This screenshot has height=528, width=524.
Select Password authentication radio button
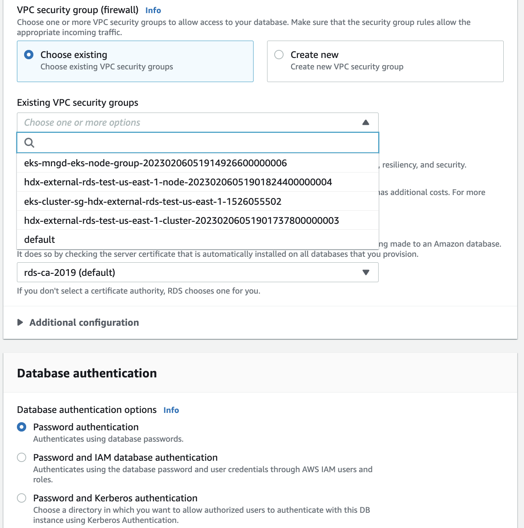pyautogui.click(x=22, y=427)
